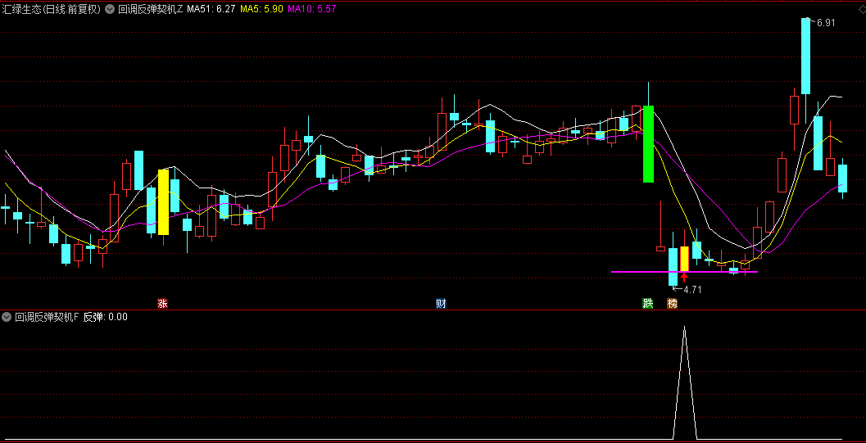Click the MA51: 6.27 readout
866x443 pixels.
pos(211,9)
